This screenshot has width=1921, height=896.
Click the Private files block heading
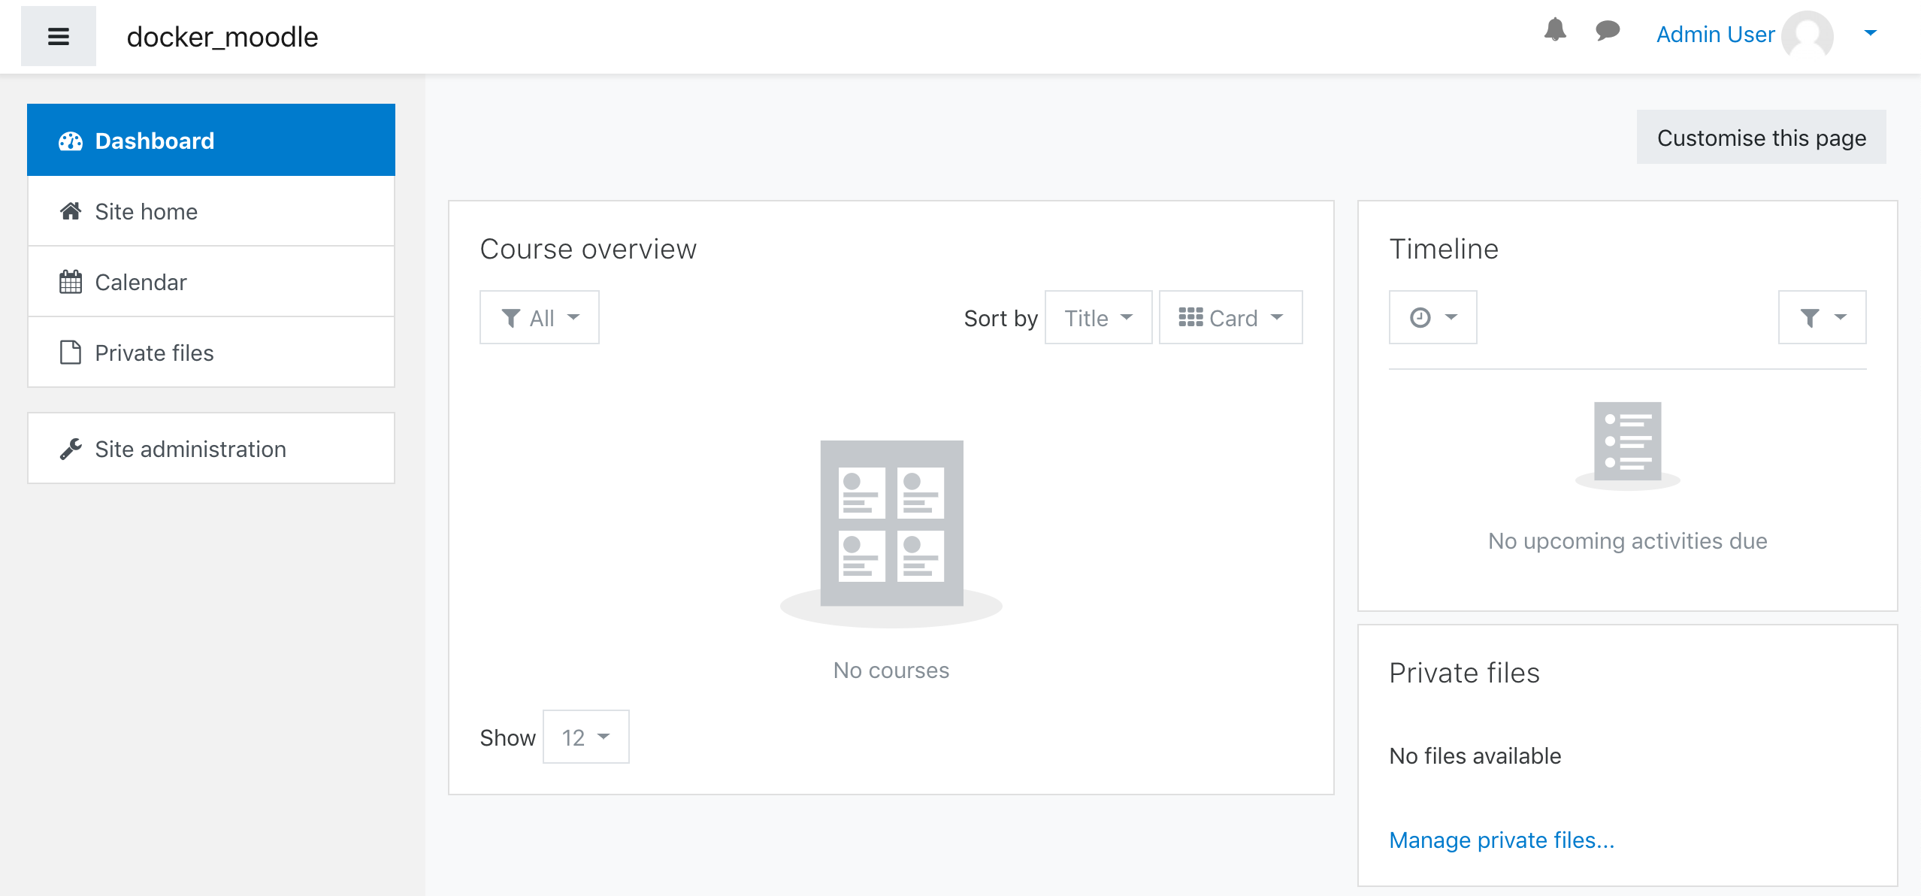coord(1465,674)
